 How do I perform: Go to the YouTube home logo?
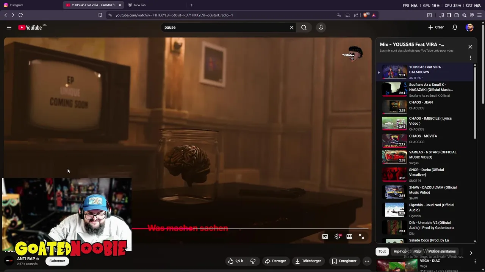point(30,27)
